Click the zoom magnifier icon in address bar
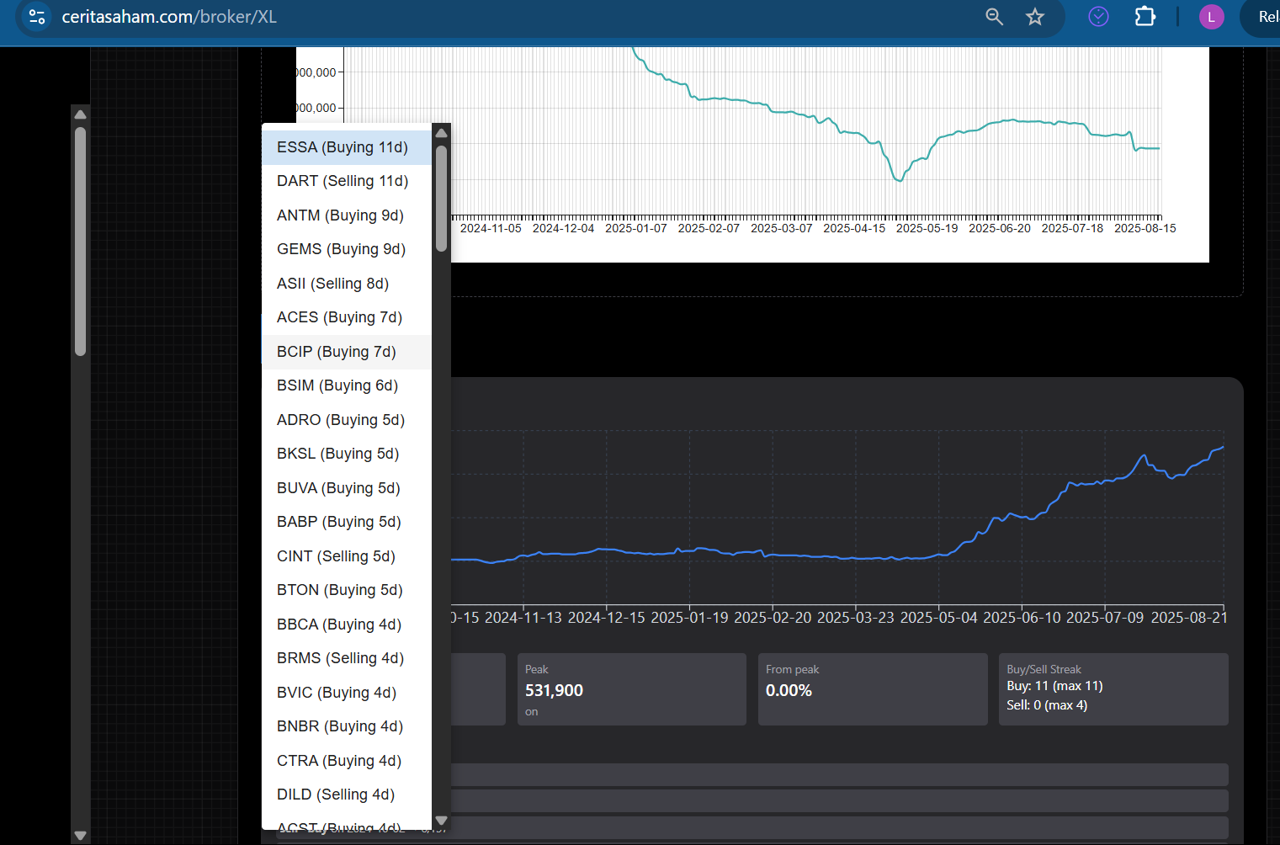 [994, 17]
